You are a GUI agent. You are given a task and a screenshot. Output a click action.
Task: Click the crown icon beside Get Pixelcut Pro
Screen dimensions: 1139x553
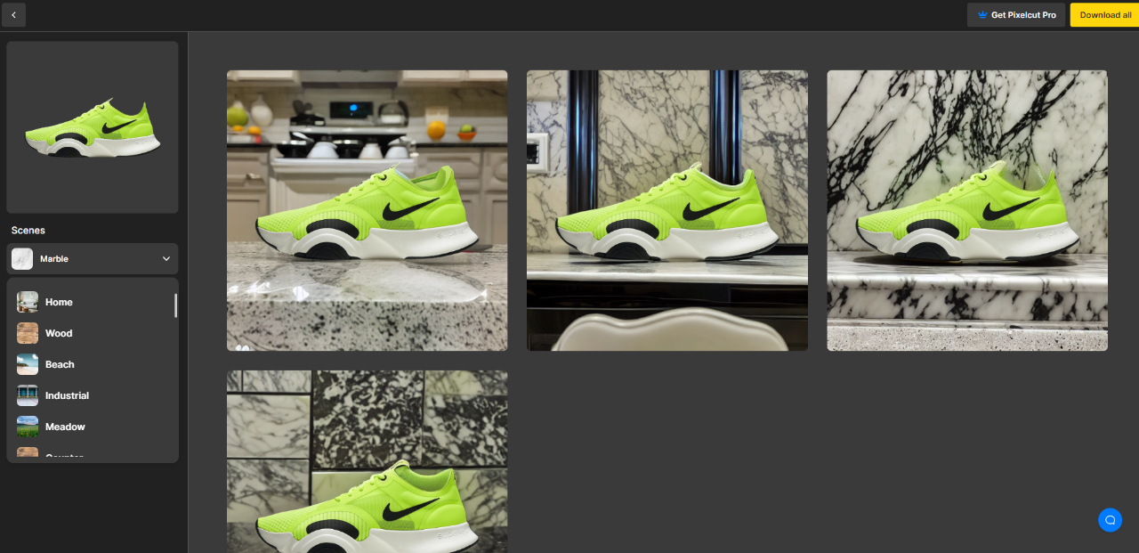tap(982, 15)
